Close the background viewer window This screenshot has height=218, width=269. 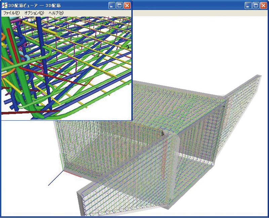(264, 6)
